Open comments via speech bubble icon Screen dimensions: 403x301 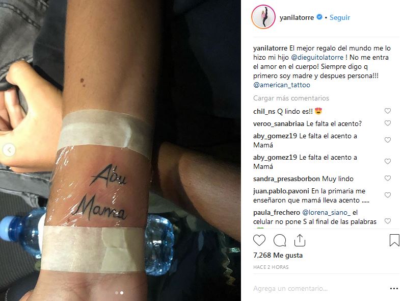[280, 240]
